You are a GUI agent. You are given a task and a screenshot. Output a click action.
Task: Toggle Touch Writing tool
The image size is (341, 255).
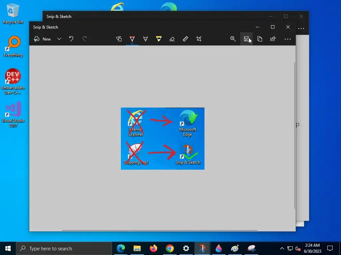pyautogui.click(x=119, y=39)
